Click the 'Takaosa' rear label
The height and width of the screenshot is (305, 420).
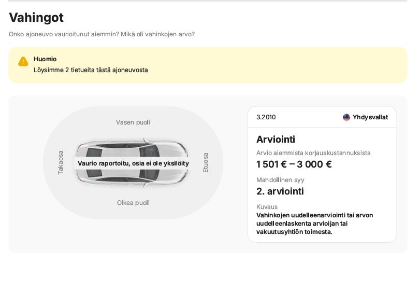click(x=61, y=162)
